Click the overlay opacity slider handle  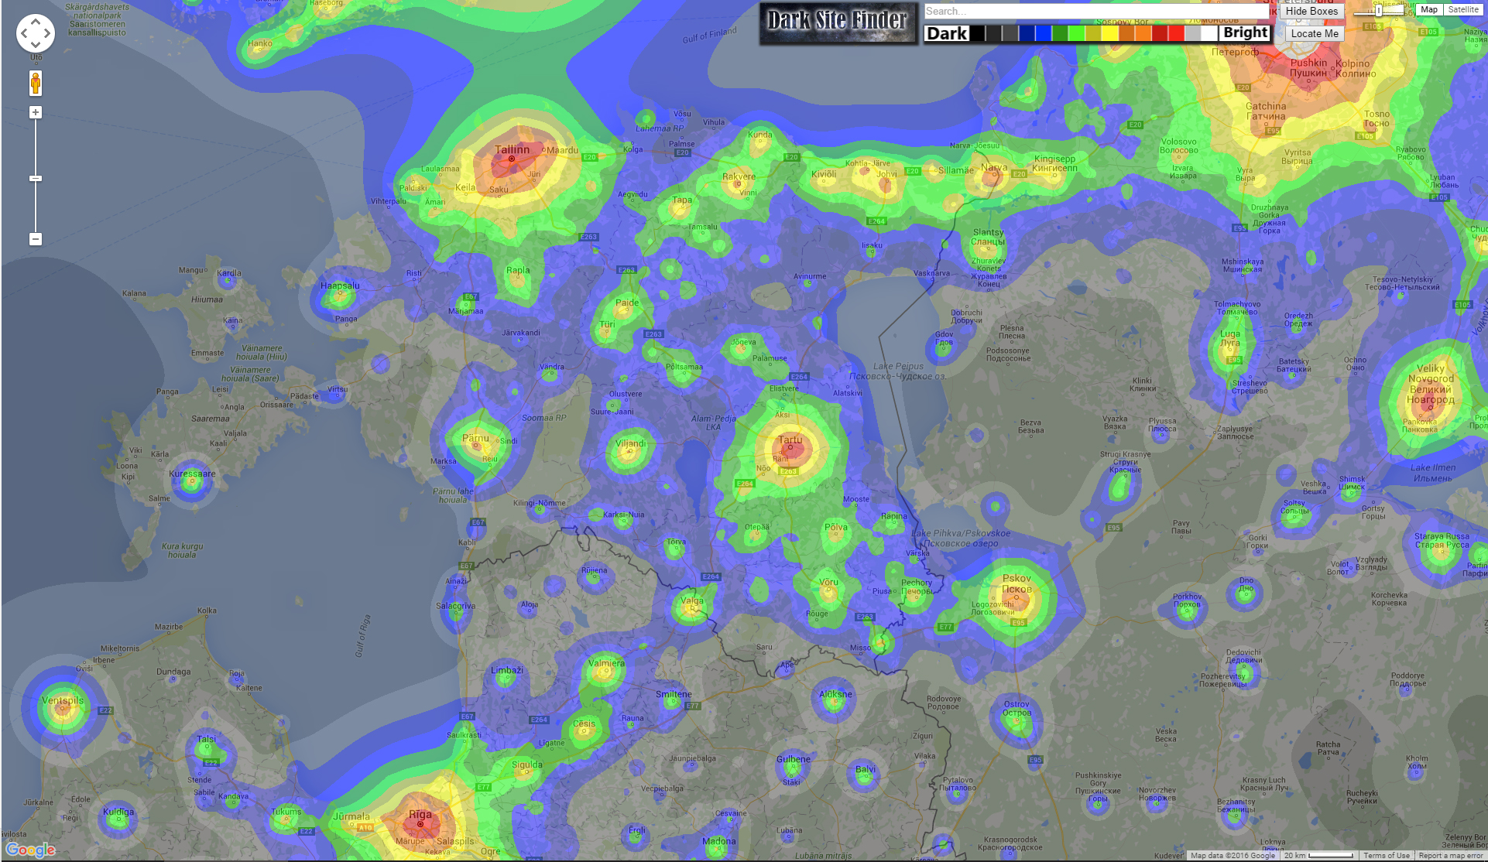coord(1379,11)
